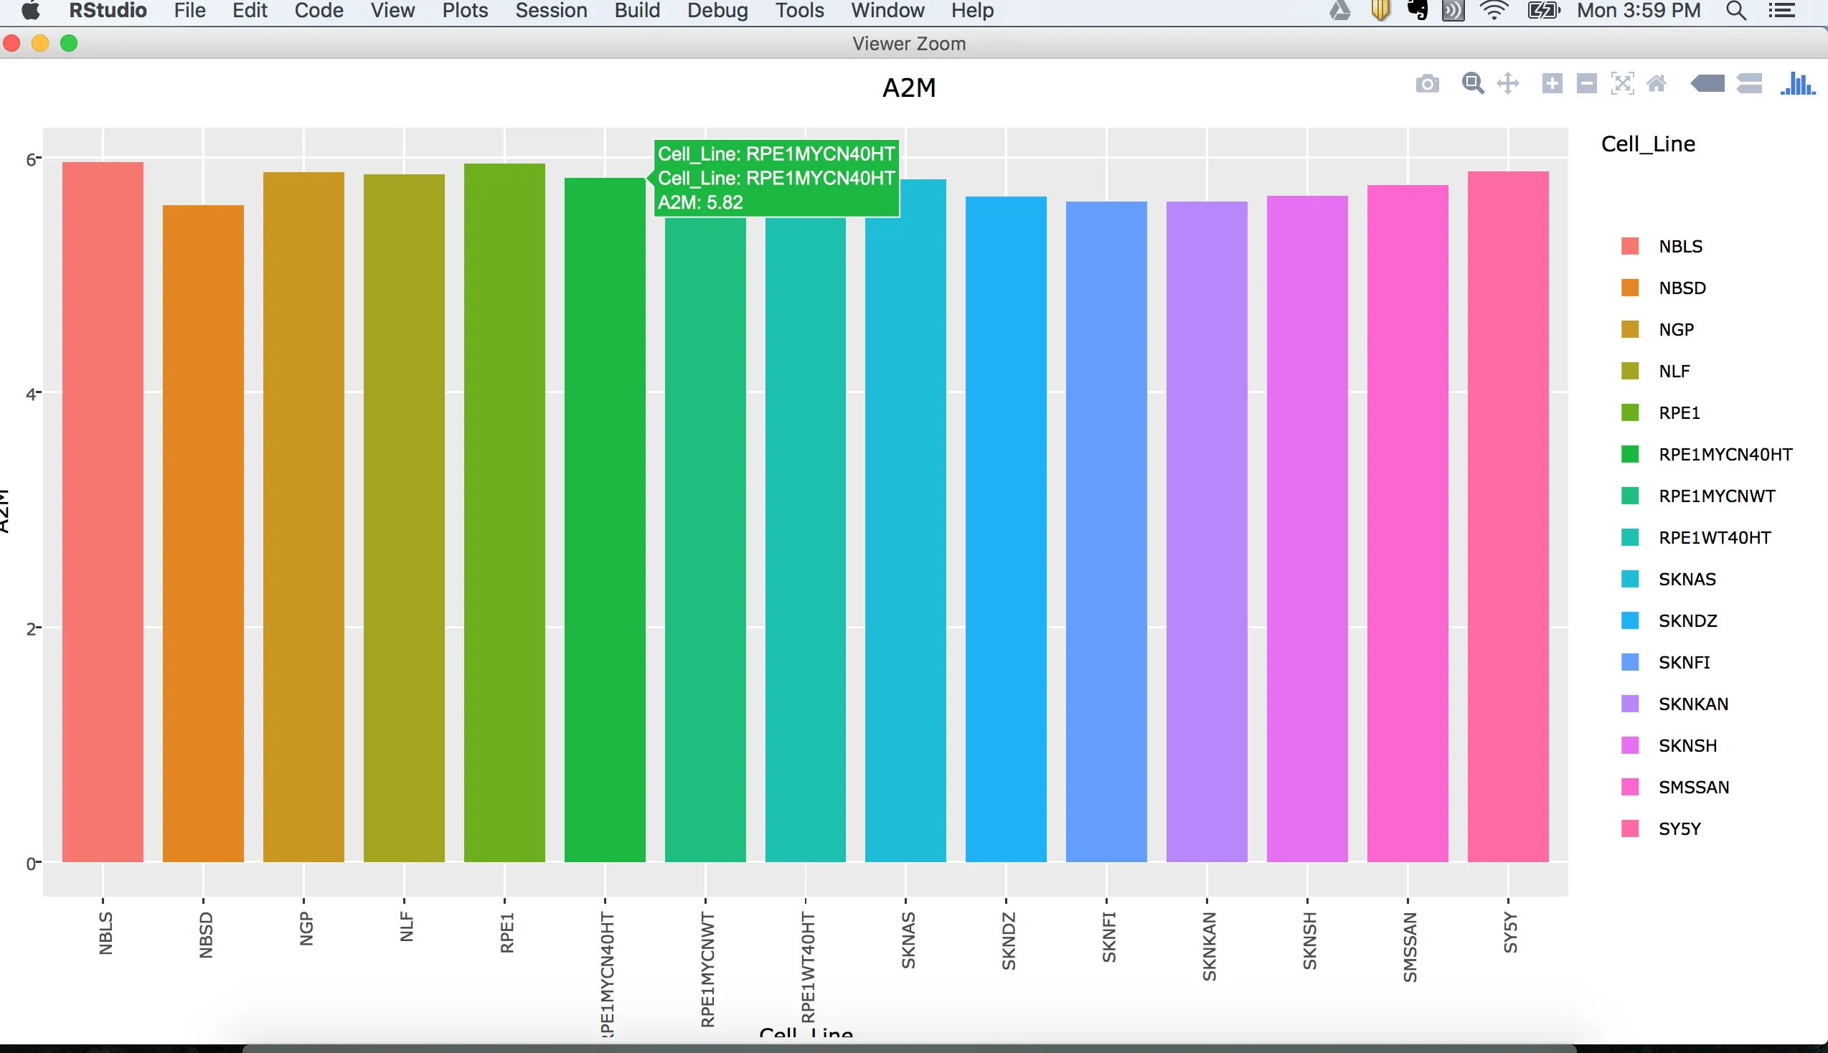This screenshot has width=1828, height=1053.
Task: Hide RPE1MYCN40HT legend entry
Action: pyautogui.click(x=1725, y=455)
